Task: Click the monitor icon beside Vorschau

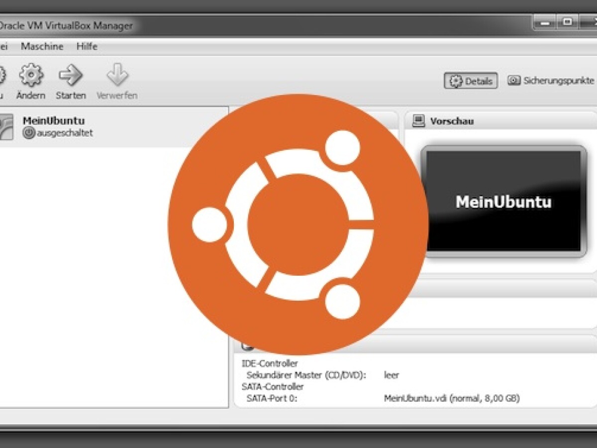Action: point(419,121)
